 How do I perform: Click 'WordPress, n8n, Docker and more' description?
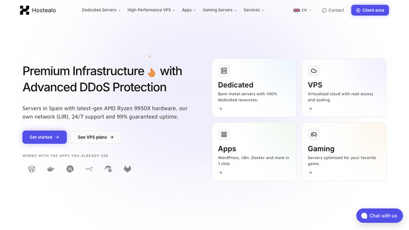pyautogui.click(x=254, y=161)
